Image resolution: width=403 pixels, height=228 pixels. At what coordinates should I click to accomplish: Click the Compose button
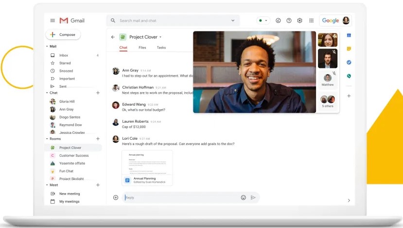(63, 34)
